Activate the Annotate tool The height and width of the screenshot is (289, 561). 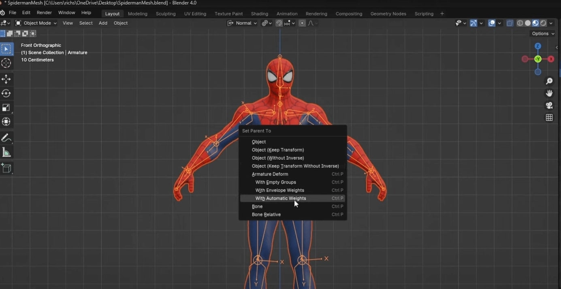click(6, 138)
